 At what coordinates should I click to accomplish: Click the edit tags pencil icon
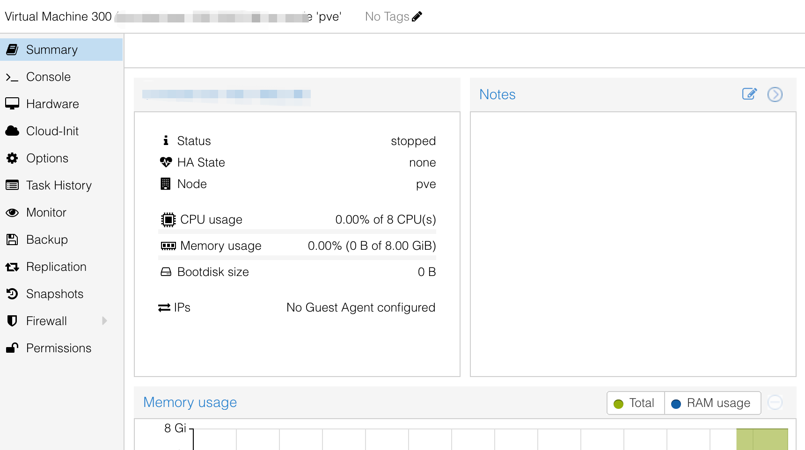click(417, 17)
